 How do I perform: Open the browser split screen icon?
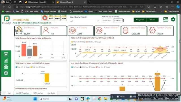click(155, 7)
